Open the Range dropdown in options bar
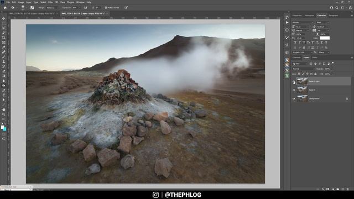 tap(52, 8)
